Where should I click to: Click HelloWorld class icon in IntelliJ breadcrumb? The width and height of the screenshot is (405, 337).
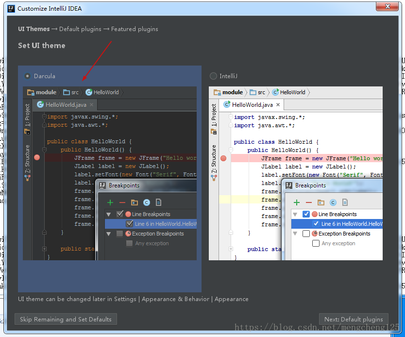[276, 92]
